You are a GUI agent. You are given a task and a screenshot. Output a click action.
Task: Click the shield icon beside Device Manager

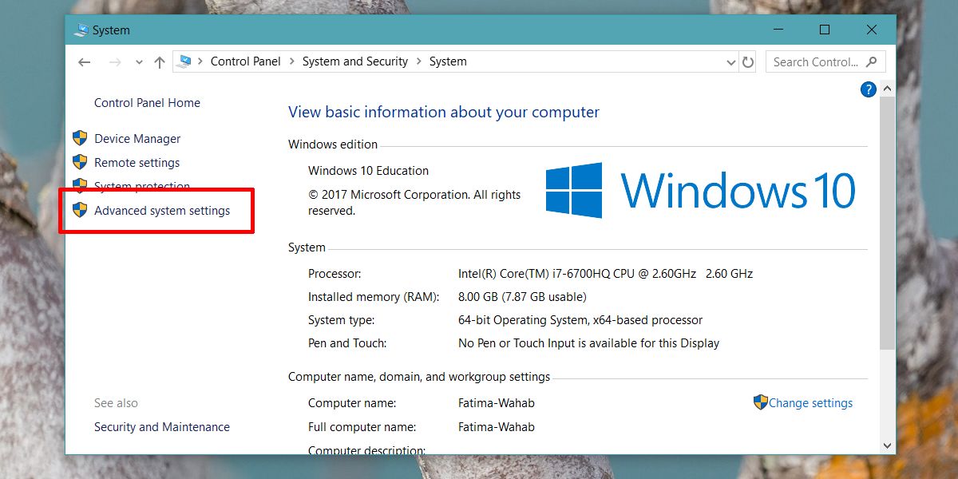[80, 138]
